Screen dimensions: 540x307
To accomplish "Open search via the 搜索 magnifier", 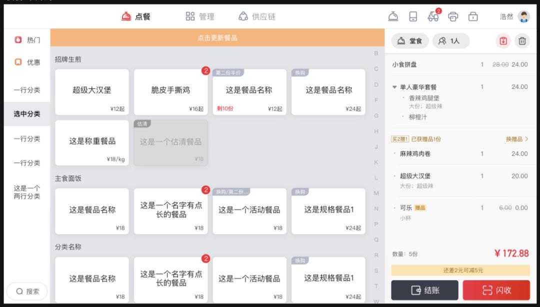I will [26, 291].
